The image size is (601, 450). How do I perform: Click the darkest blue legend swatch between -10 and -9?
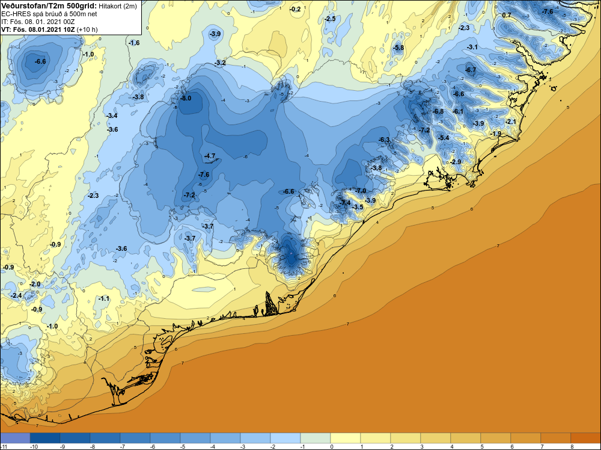45,438
